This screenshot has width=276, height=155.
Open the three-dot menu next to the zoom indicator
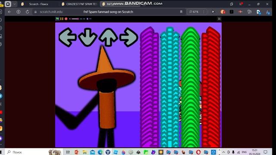coord(204,12)
